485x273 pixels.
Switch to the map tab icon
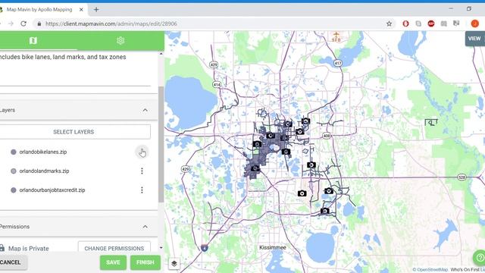33,40
